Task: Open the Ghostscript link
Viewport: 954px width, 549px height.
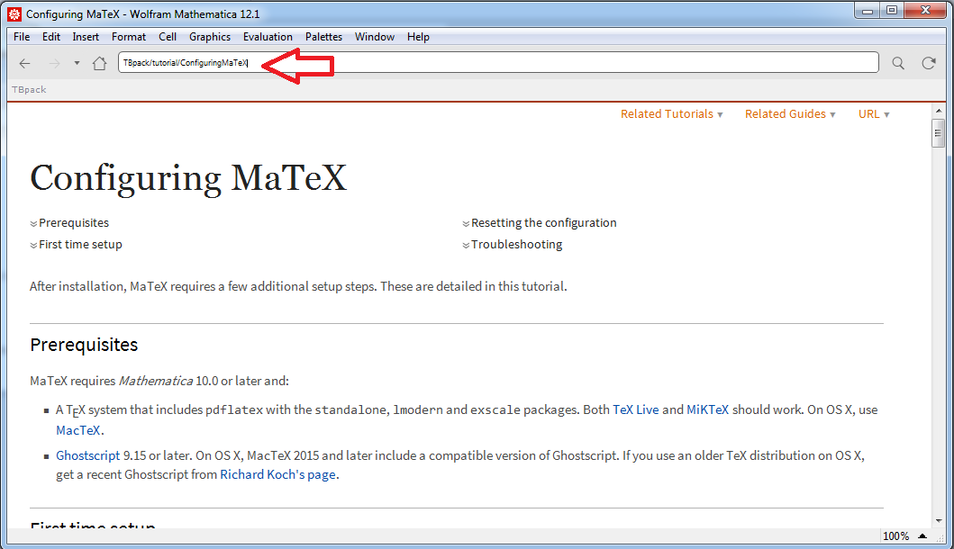Action: coord(88,455)
